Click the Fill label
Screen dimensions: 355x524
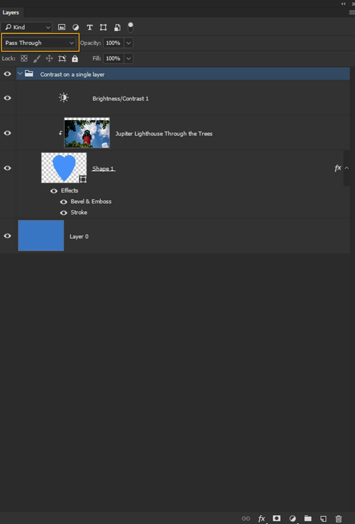(x=96, y=58)
